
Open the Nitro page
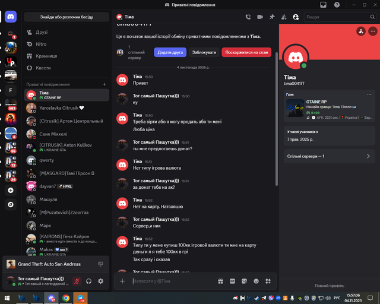(x=66, y=44)
